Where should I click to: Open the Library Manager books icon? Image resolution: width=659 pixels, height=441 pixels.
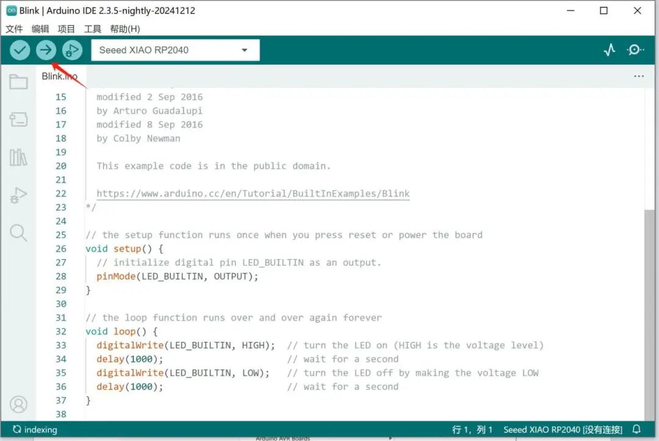click(18, 157)
